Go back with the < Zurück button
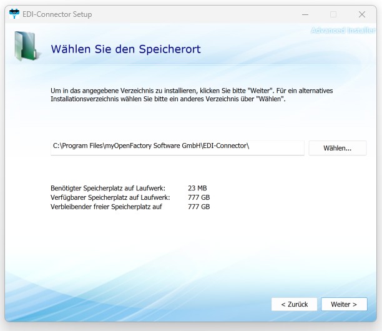The image size is (382, 331). [x=294, y=304]
